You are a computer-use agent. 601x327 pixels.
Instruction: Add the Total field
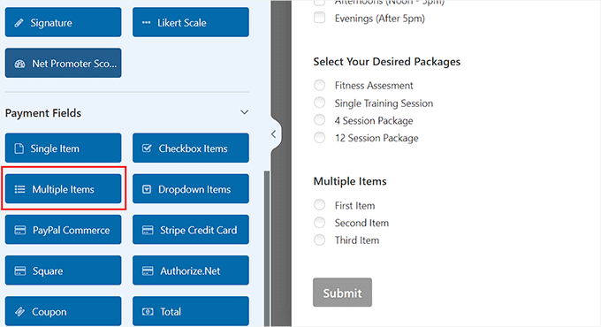coord(191,311)
